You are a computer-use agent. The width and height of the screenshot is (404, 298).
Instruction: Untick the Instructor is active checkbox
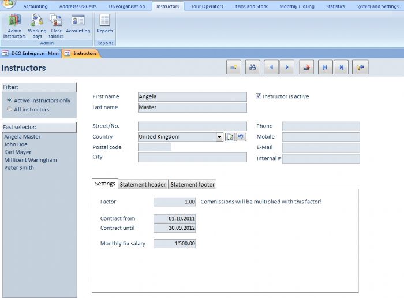coord(259,96)
